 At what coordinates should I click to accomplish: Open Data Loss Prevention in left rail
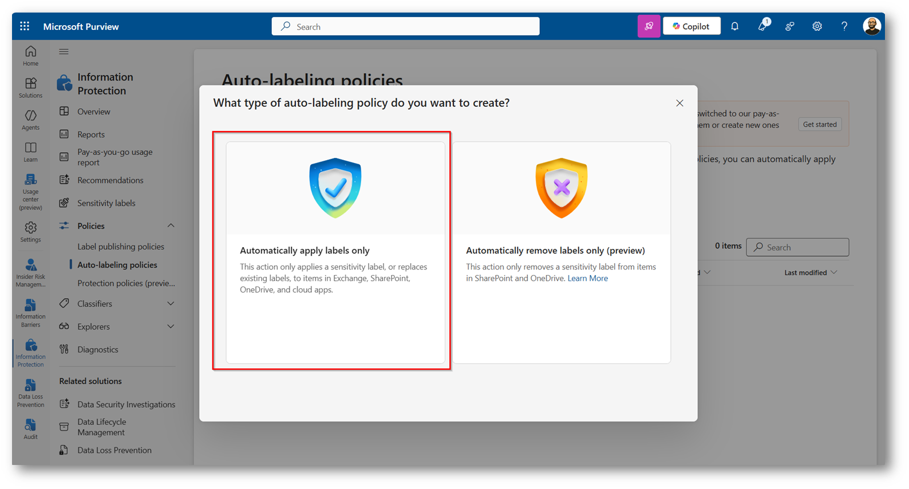coord(30,393)
